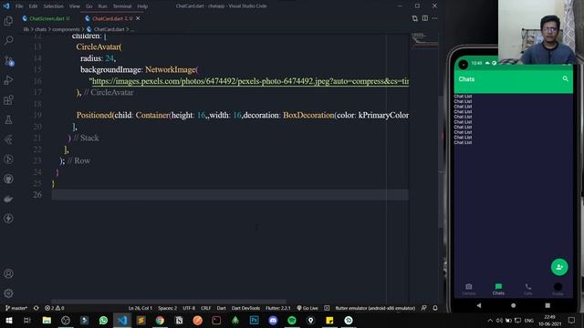The height and width of the screenshot is (328, 584).
Task: Open the Manage gear icon
Action: 8,293
